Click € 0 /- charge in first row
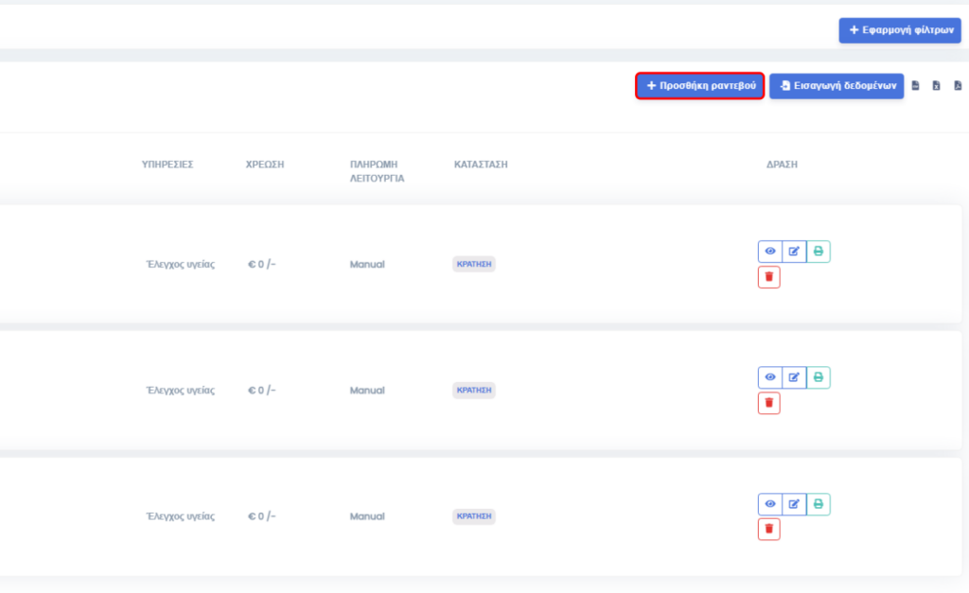The height and width of the screenshot is (593, 969). pos(262,265)
